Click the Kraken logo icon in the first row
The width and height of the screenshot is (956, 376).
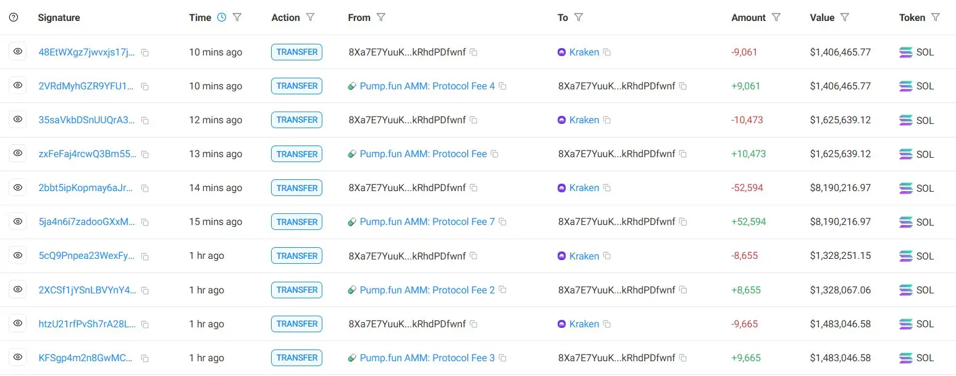[562, 52]
